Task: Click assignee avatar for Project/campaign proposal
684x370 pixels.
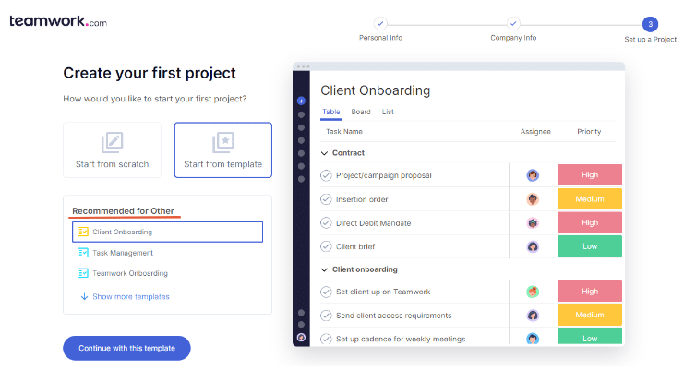Action: point(533,175)
